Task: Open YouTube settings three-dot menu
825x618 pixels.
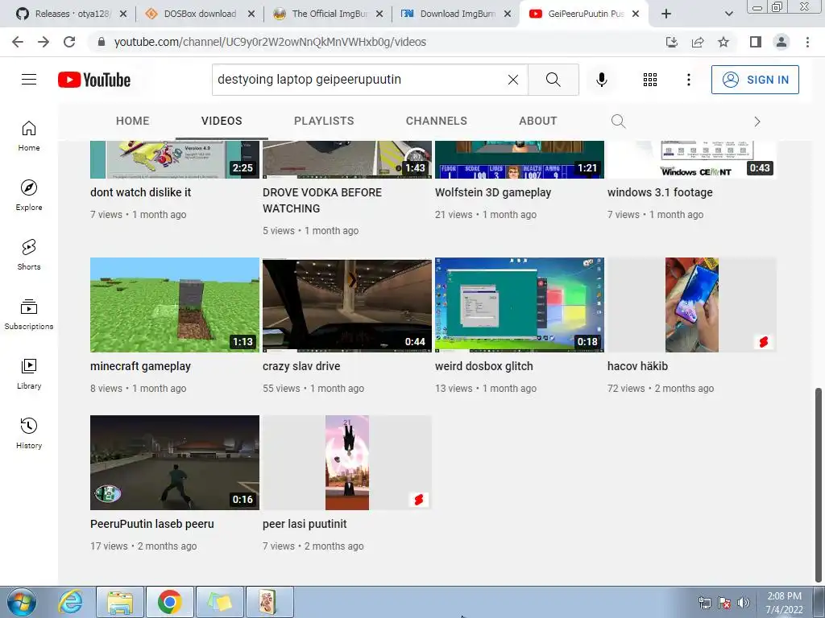Action: (688, 80)
